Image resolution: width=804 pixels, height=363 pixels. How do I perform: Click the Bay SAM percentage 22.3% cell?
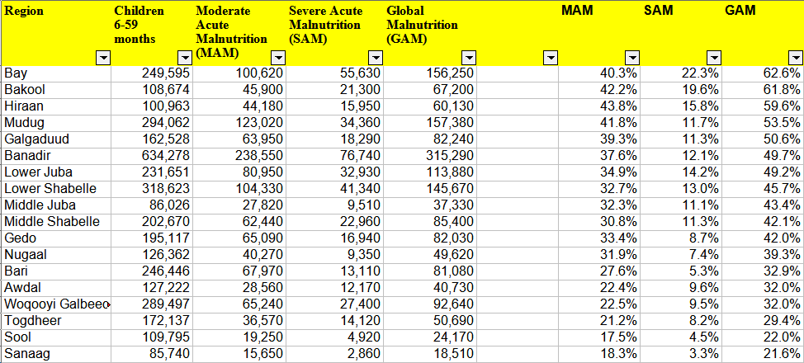coord(682,73)
